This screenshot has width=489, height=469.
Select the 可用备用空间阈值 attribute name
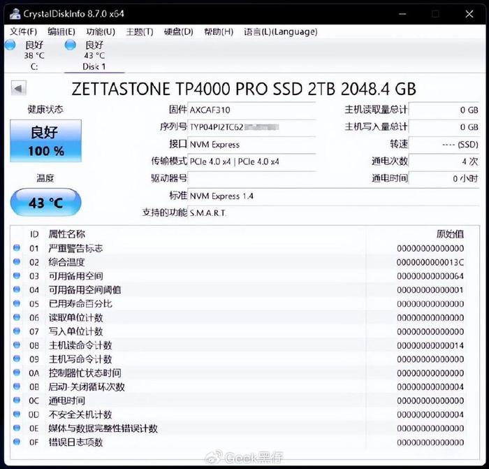[x=85, y=290]
